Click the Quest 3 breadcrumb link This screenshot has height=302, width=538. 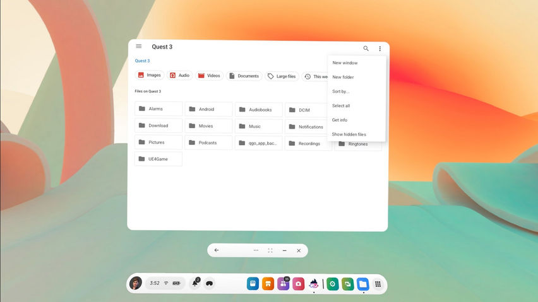pyautogui.click(x=142, y=61)
